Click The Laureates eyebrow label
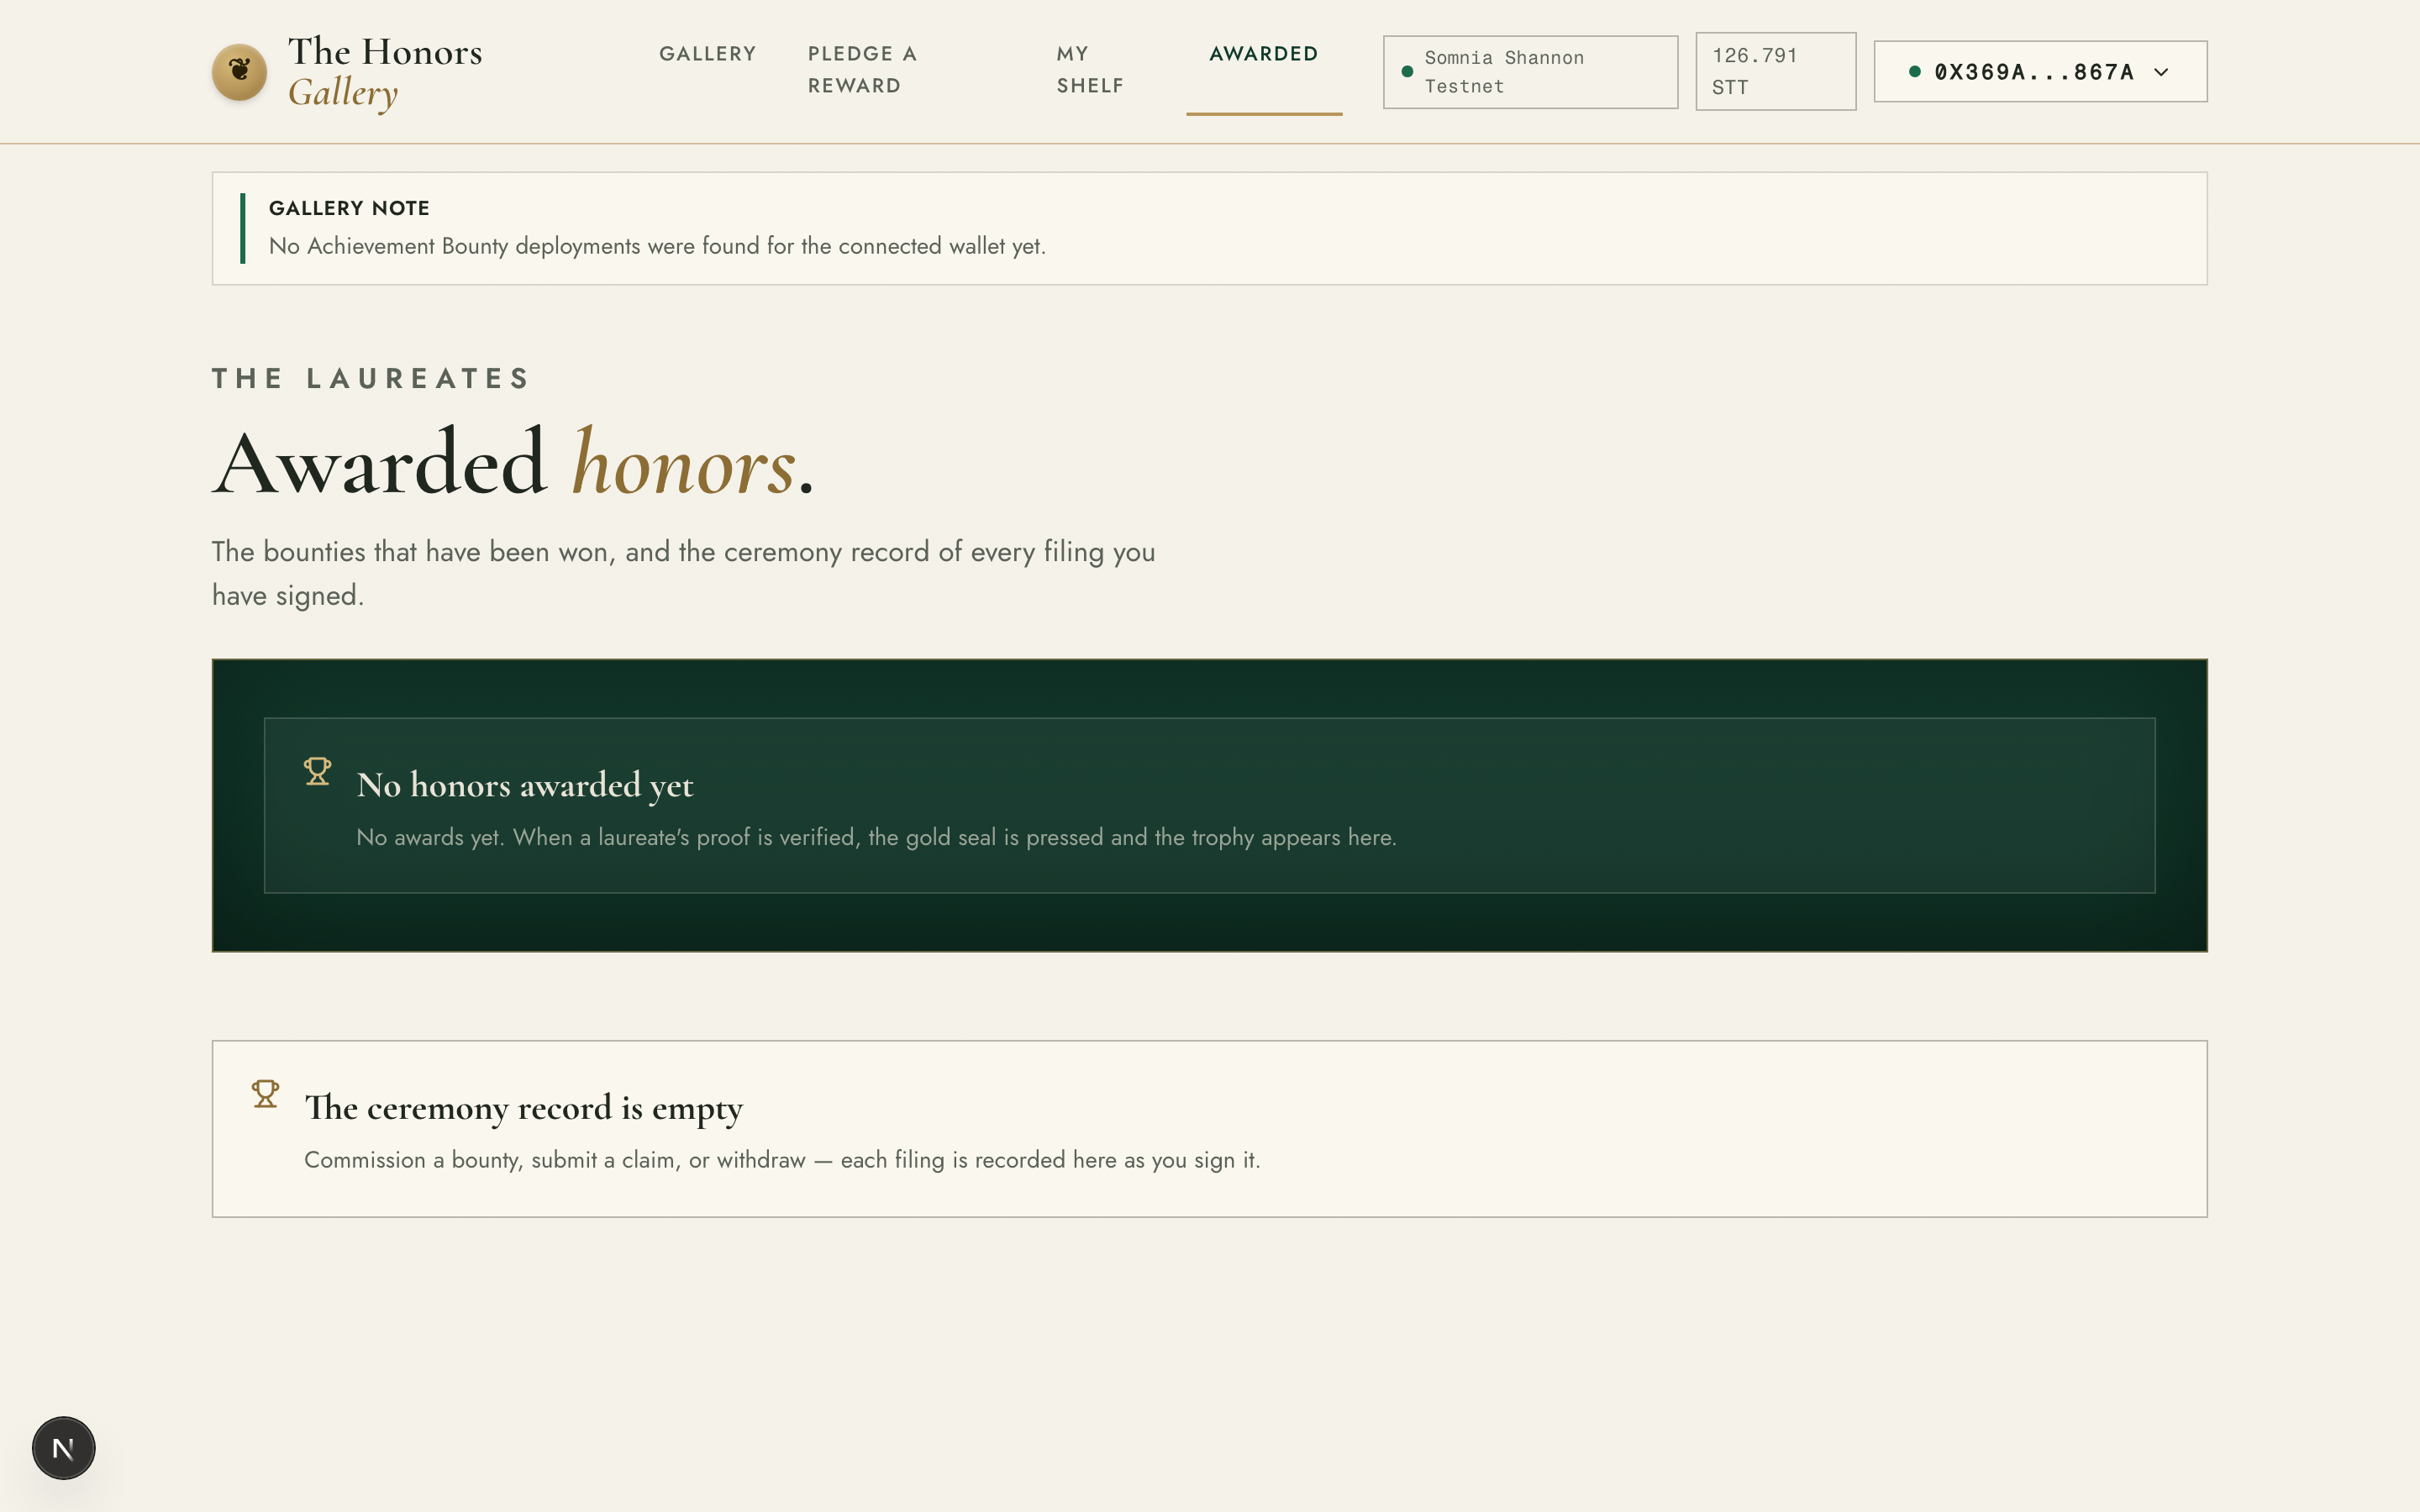 click(371, 378)
